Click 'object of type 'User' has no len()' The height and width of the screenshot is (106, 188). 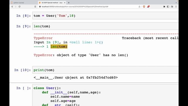pyautogui.click(x=92, y=55)
